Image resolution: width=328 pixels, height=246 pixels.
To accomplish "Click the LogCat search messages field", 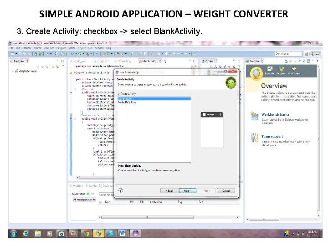I will pyautogui.click(x=107, y=195).
